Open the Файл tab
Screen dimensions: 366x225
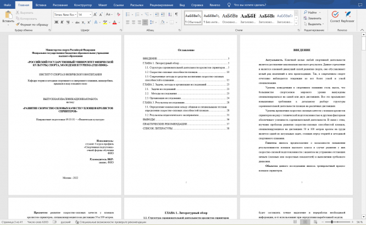coord(7,5)
